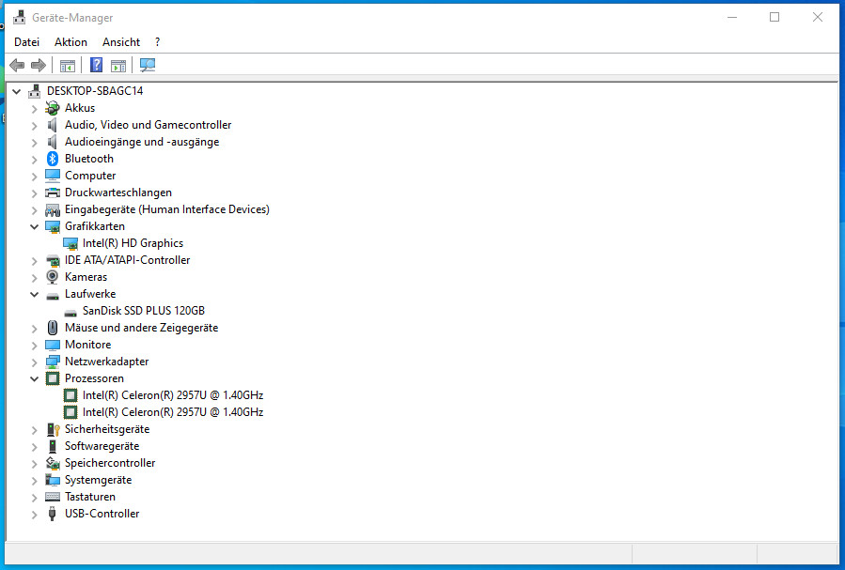Select the DESKTOP-SBAGC14 label
The width and height of the screenshot is (845, 570).
coord(95,91)
